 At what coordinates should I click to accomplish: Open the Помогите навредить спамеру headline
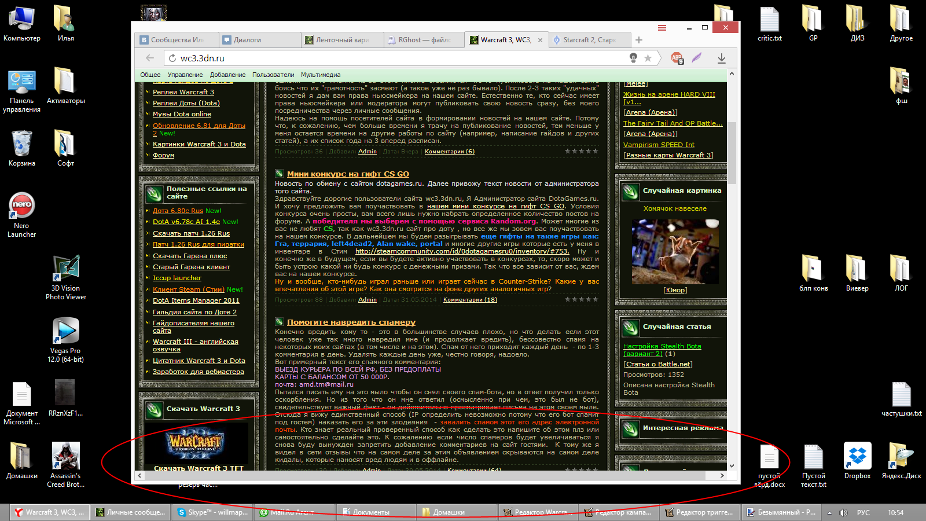pyautogui.click(x=351, y=322)
